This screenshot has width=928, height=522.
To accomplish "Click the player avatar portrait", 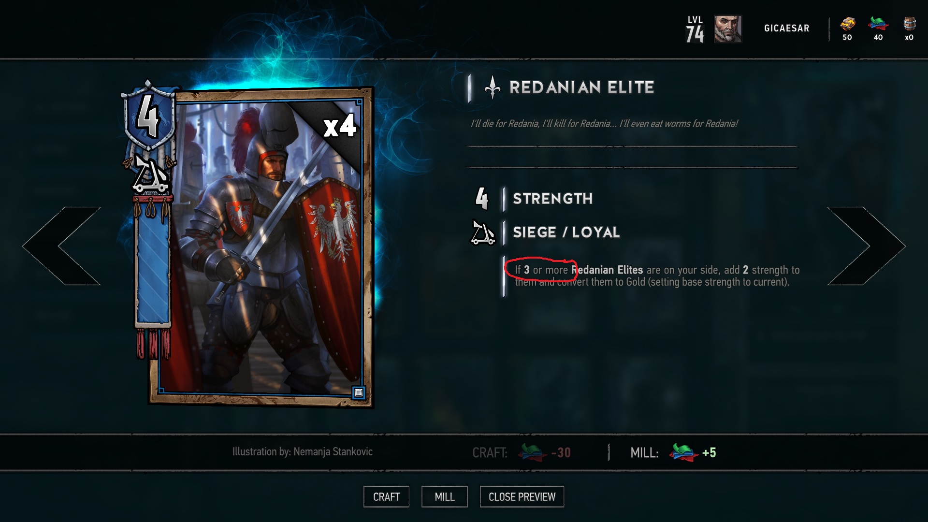I will click(728, 29).
